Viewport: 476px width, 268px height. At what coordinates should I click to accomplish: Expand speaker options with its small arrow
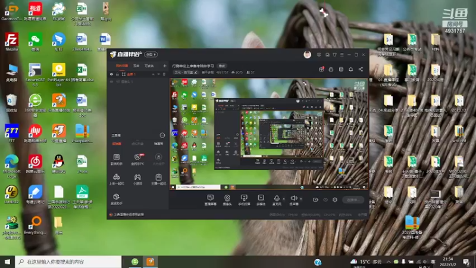301,199
